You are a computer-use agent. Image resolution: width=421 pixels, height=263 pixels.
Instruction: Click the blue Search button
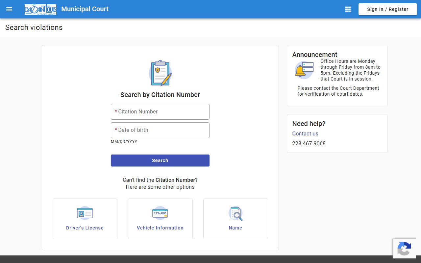(160, 160)
